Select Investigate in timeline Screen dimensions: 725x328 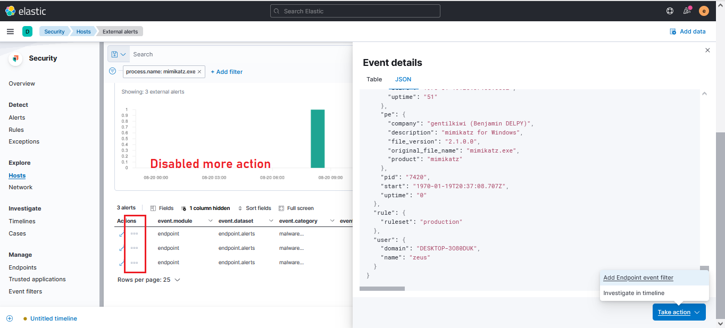[x=654, y=293]
